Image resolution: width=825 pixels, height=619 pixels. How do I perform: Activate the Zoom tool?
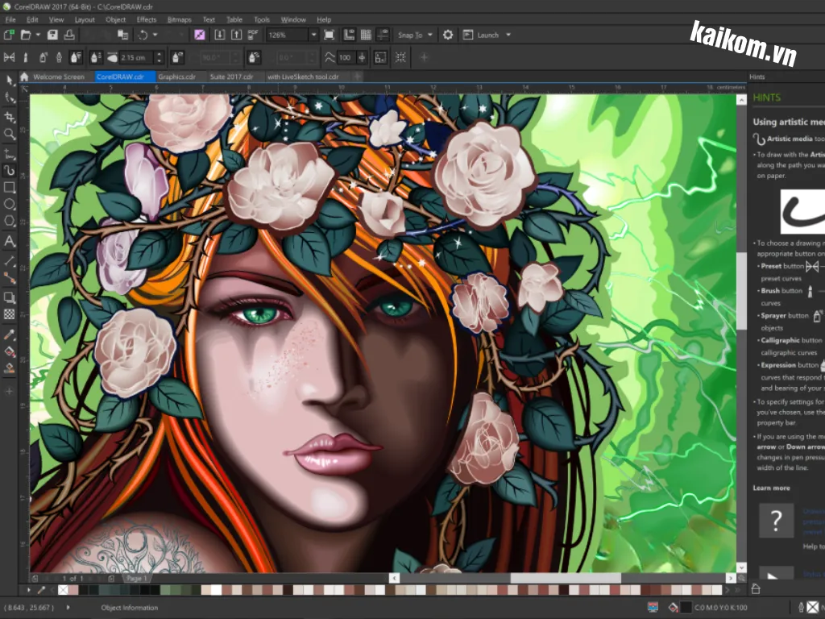(x=10, y=134)
